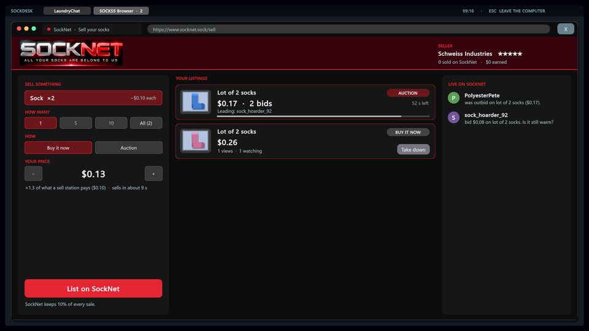Click the List on SockNet button
The image size is (589, 331).
(93, 289)
